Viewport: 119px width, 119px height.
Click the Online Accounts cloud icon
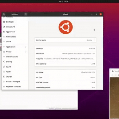tap(4, 57)
